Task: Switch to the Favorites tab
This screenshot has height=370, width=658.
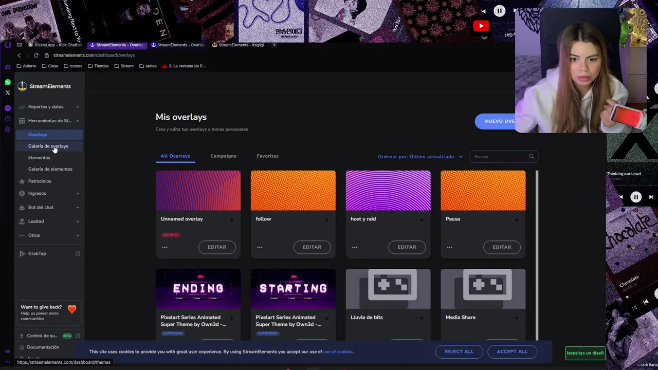Action: (267, 156)
